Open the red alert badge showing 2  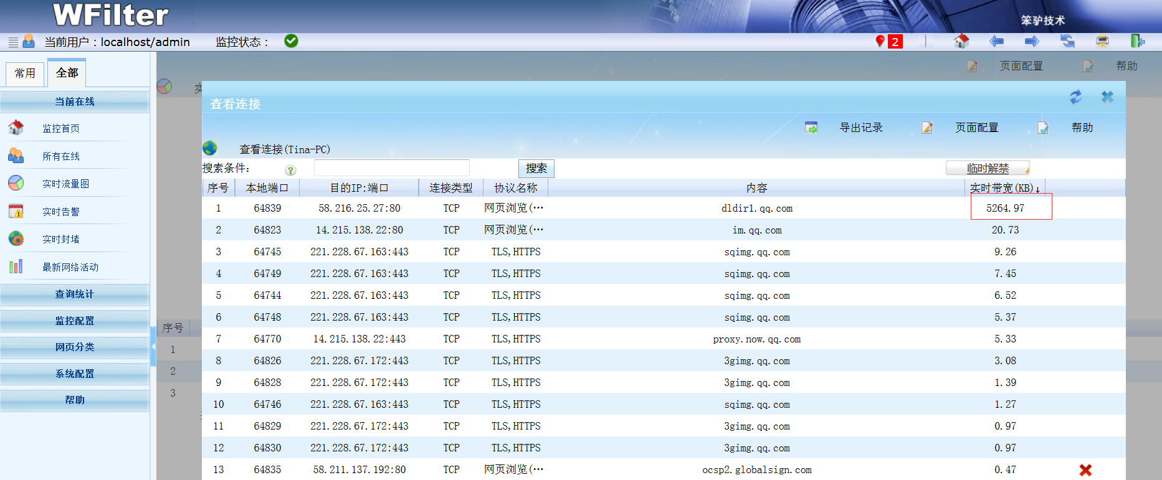click(894, 42)
